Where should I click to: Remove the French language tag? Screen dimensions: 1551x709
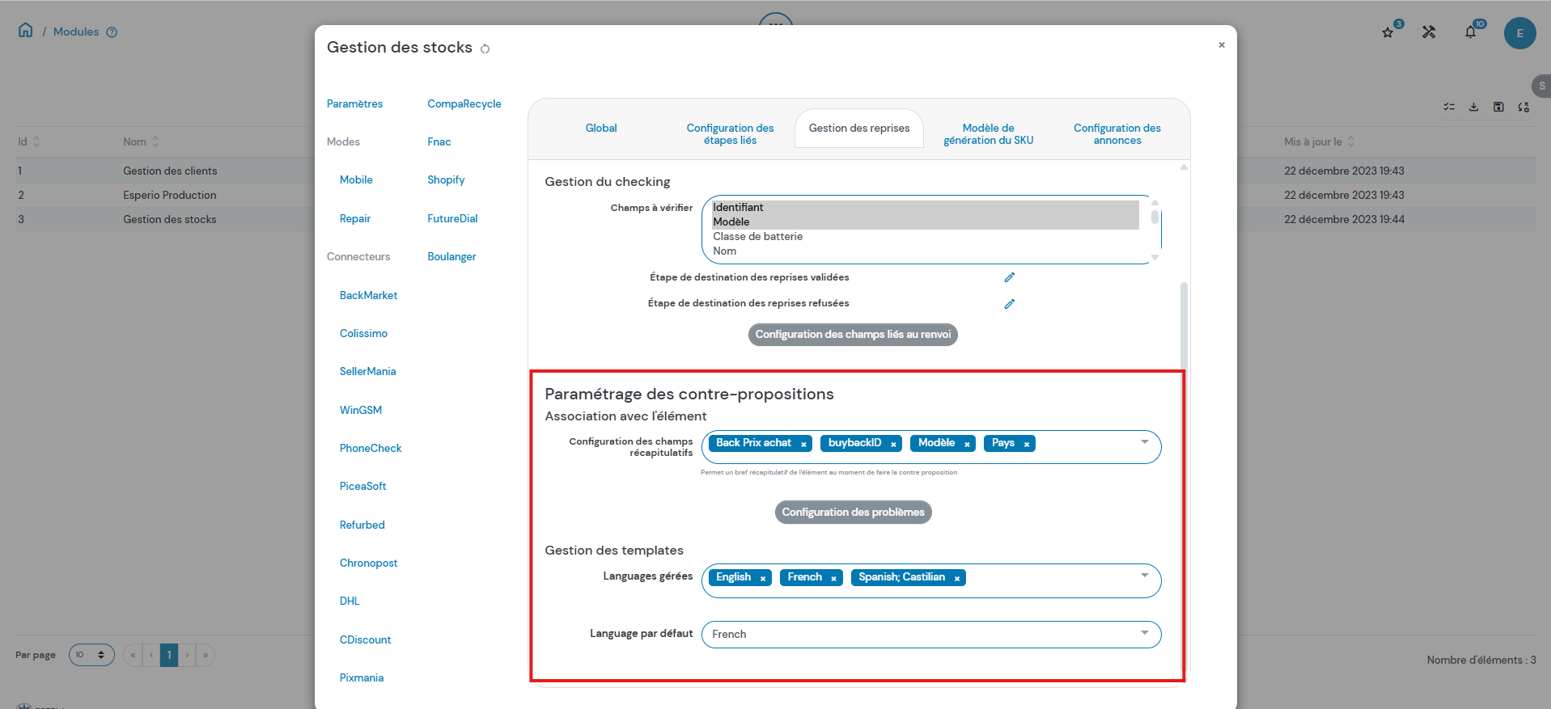(833, 578)
